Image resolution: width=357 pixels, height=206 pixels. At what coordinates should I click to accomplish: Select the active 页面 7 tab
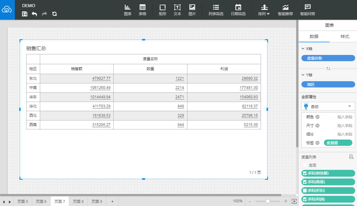click(60, 201)
